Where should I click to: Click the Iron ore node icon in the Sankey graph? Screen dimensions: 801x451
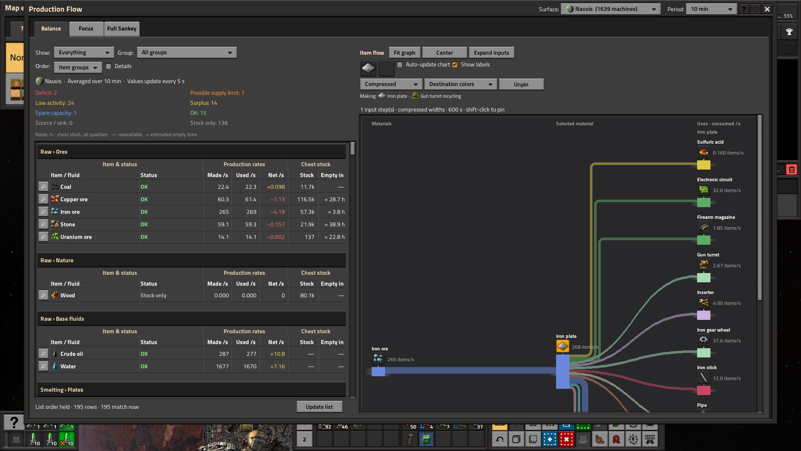(x=378, y=359)
